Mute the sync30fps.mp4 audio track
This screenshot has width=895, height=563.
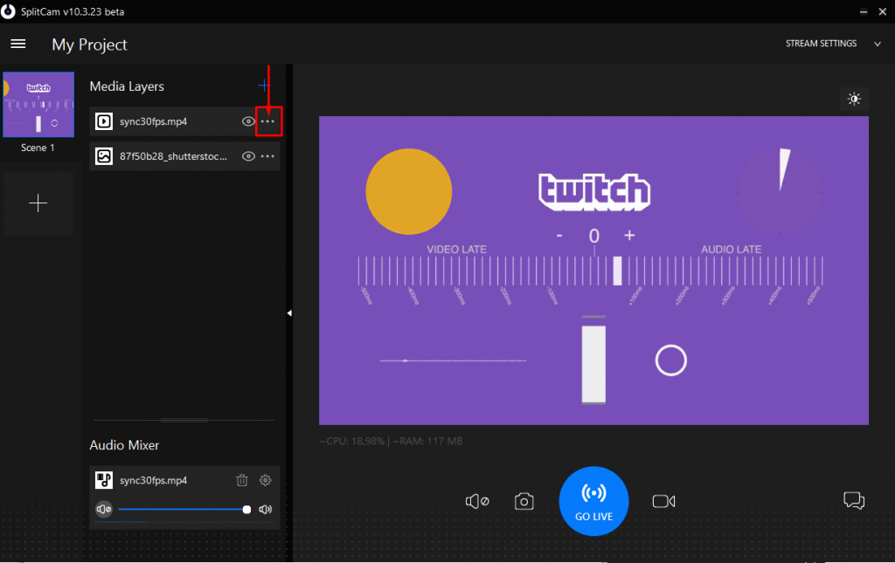pyautogui.click(x=104, y=509)
